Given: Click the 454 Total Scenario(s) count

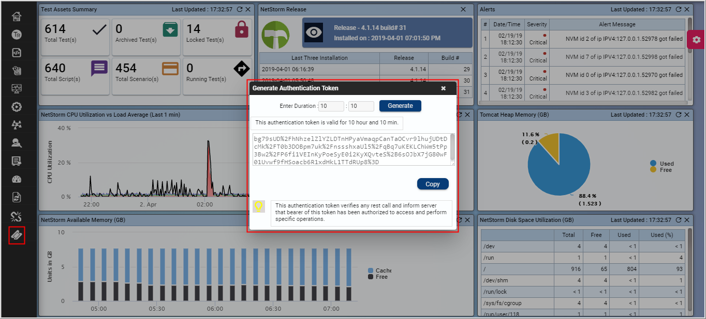Looking at the screenshot, I should tap(126, 68).
